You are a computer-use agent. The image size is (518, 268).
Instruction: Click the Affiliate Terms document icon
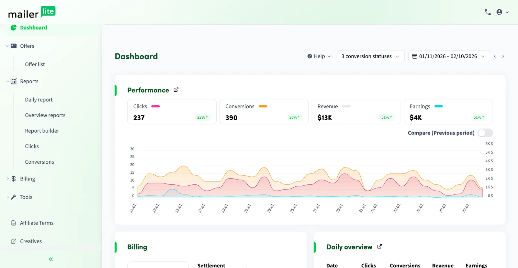pos(14,223)
